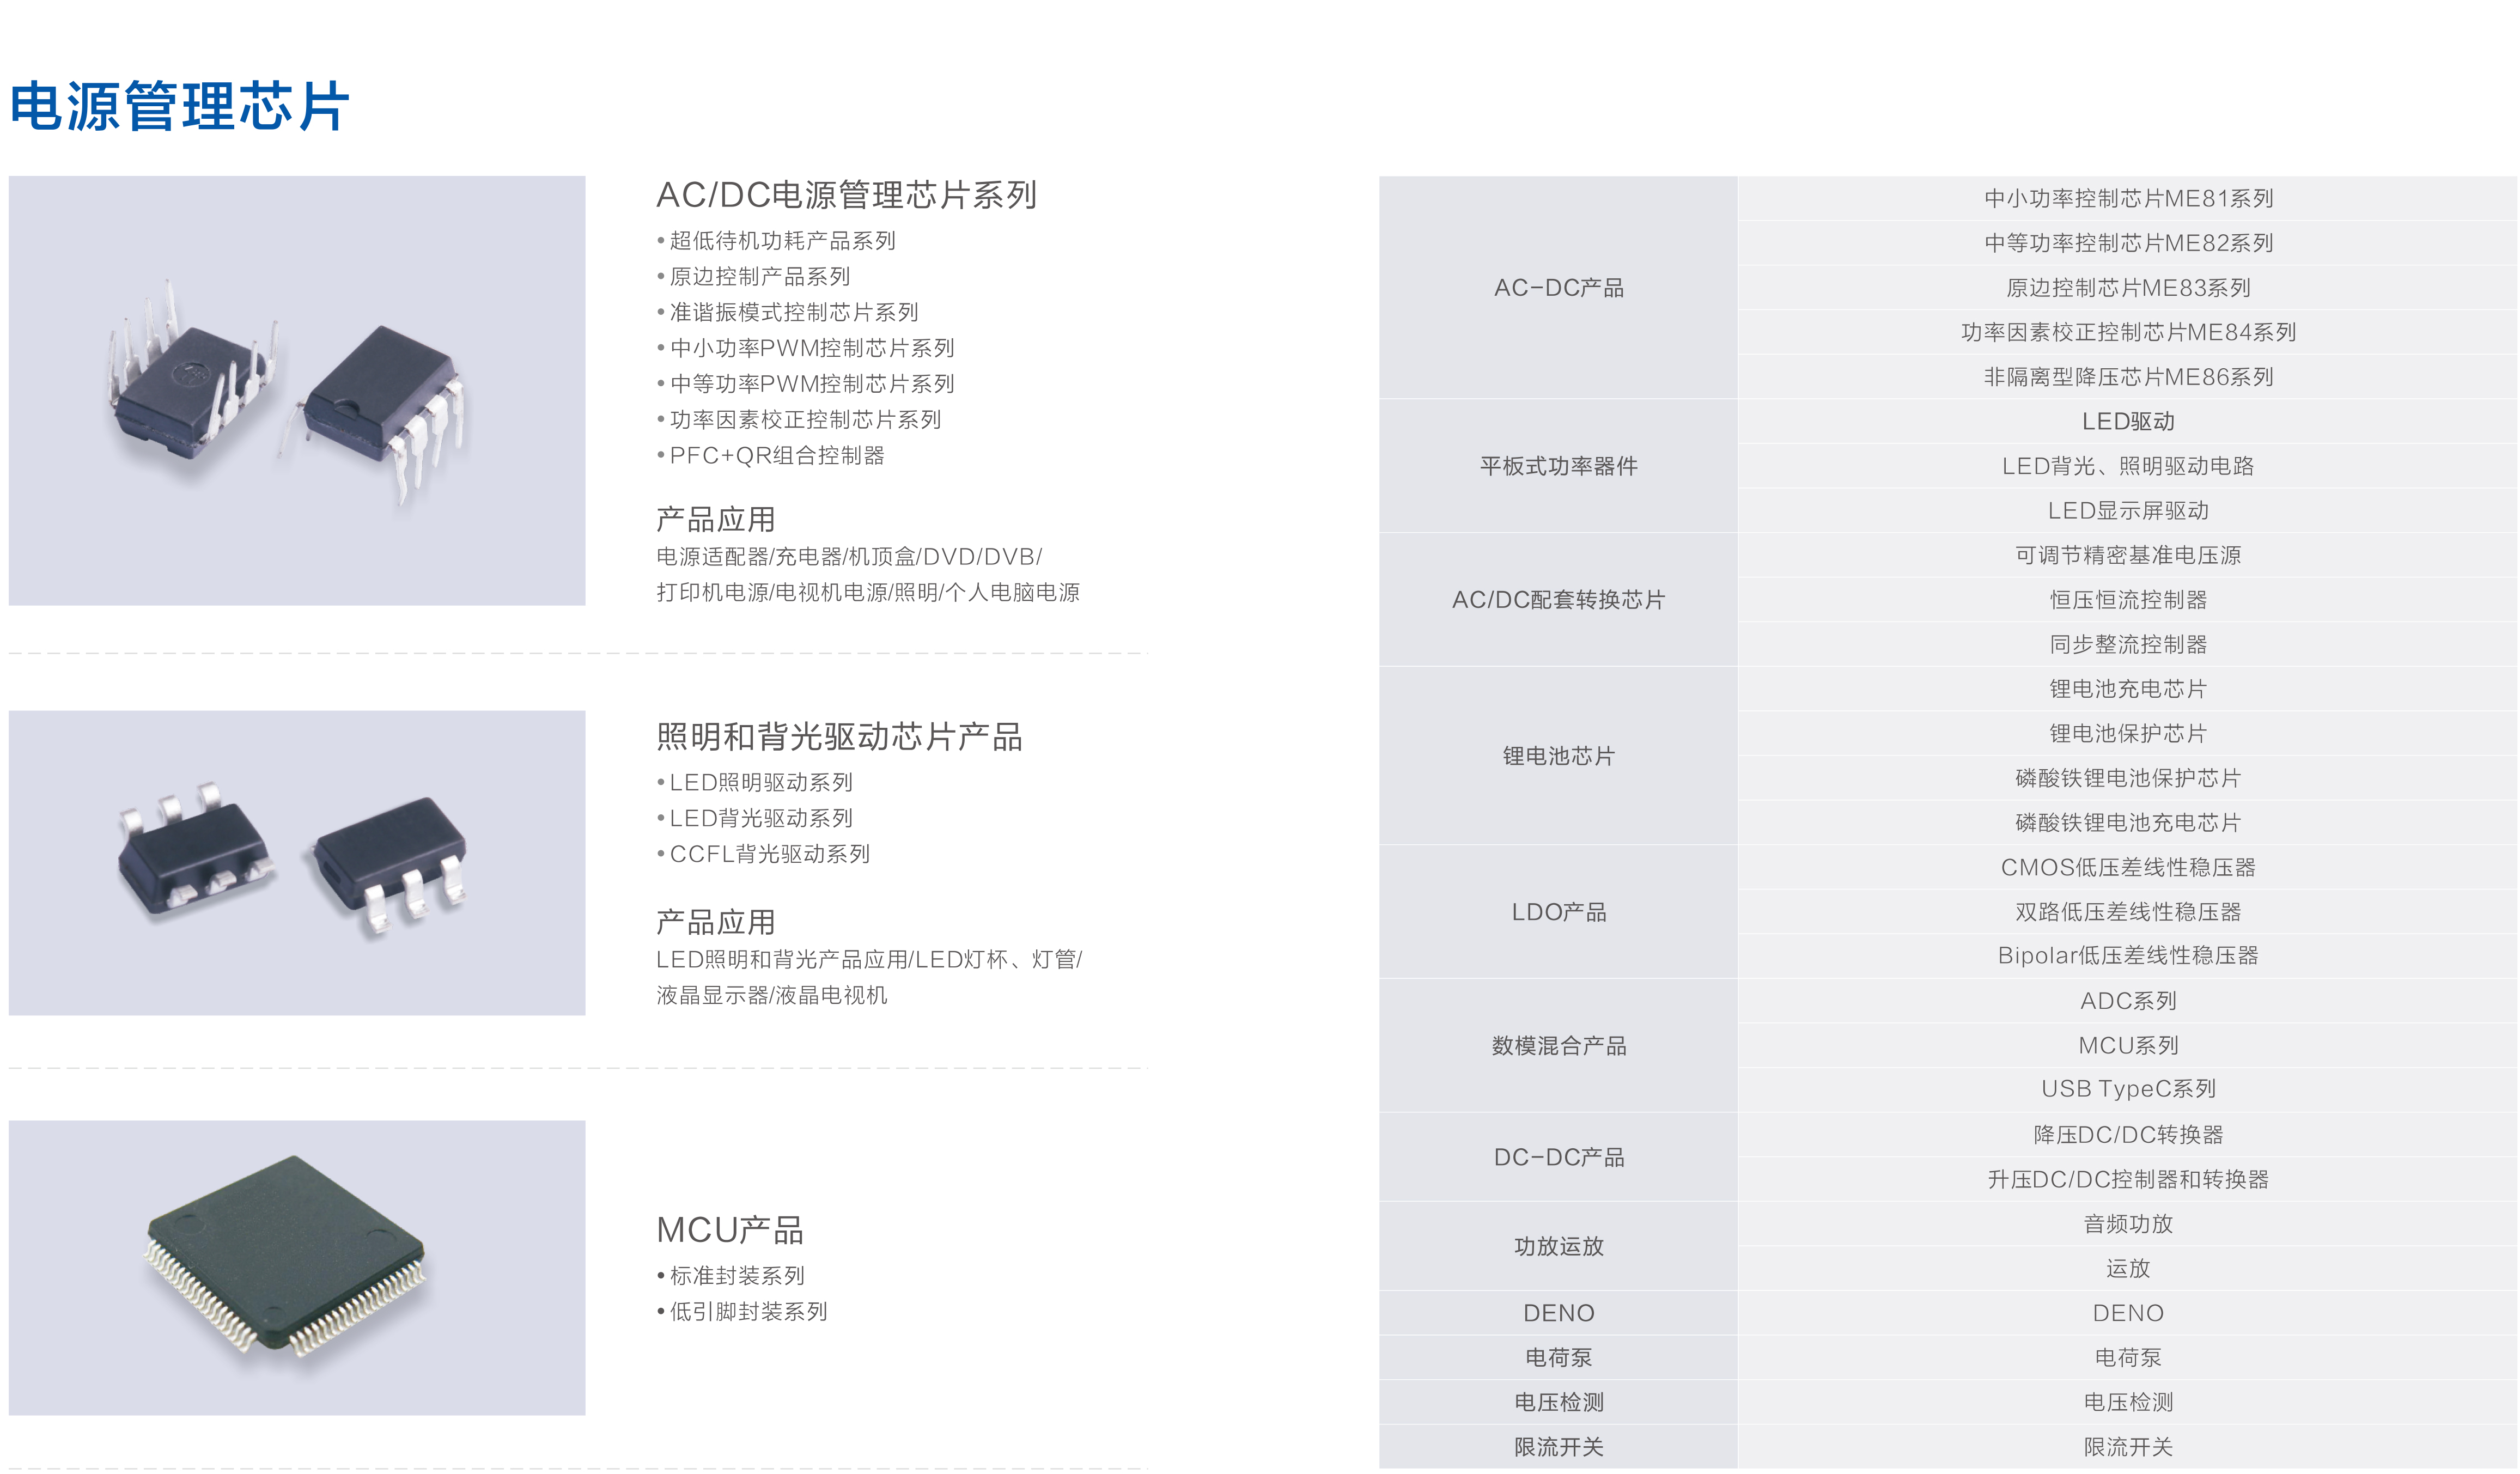Click the 电源管理芯片 page title

(180, 106)
